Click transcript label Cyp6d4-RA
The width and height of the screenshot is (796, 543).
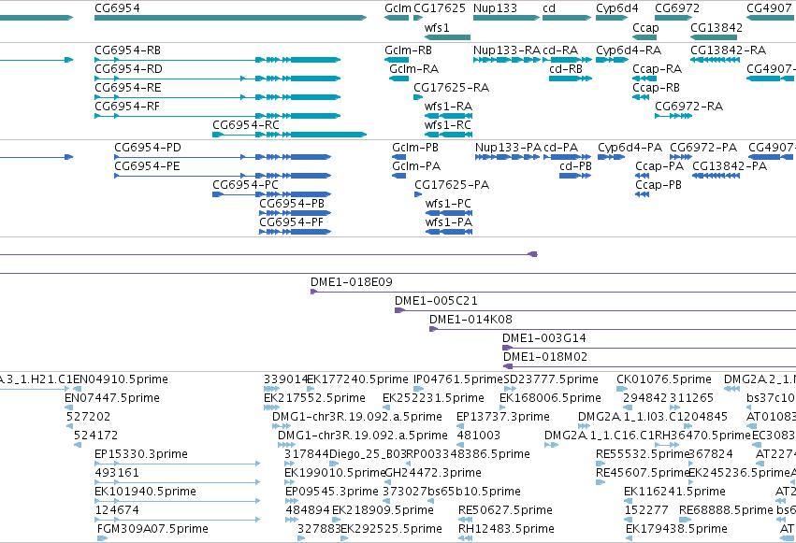point(629,50)
